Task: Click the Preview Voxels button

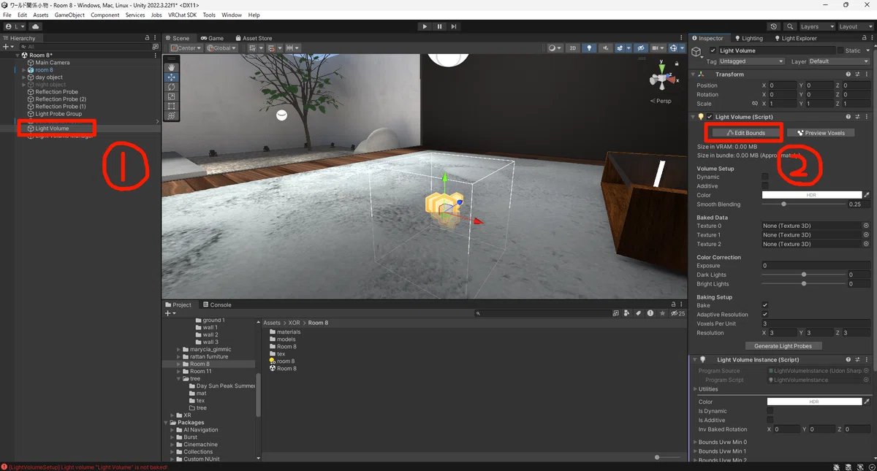Action: 821,133
